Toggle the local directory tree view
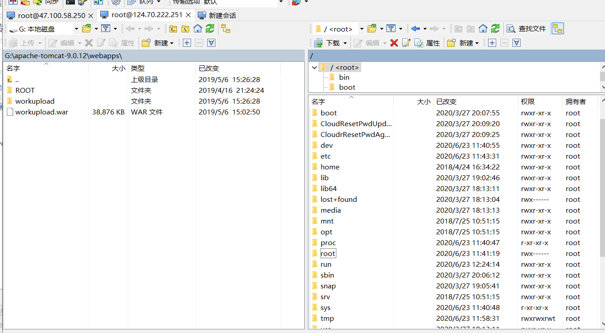Viewport: 605px width, 333px height. pyautogui.click(x=226, y=29)
